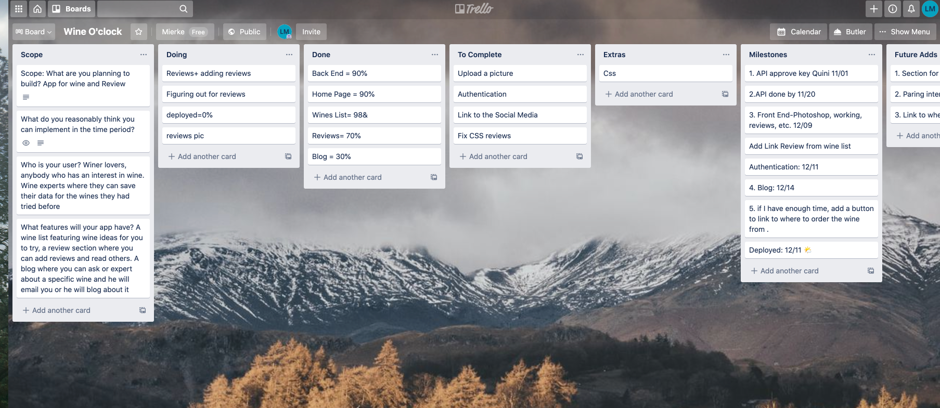Screen dimensions: 940x408
Task: Click template card icon in Done list
Action: pos(434,177)
